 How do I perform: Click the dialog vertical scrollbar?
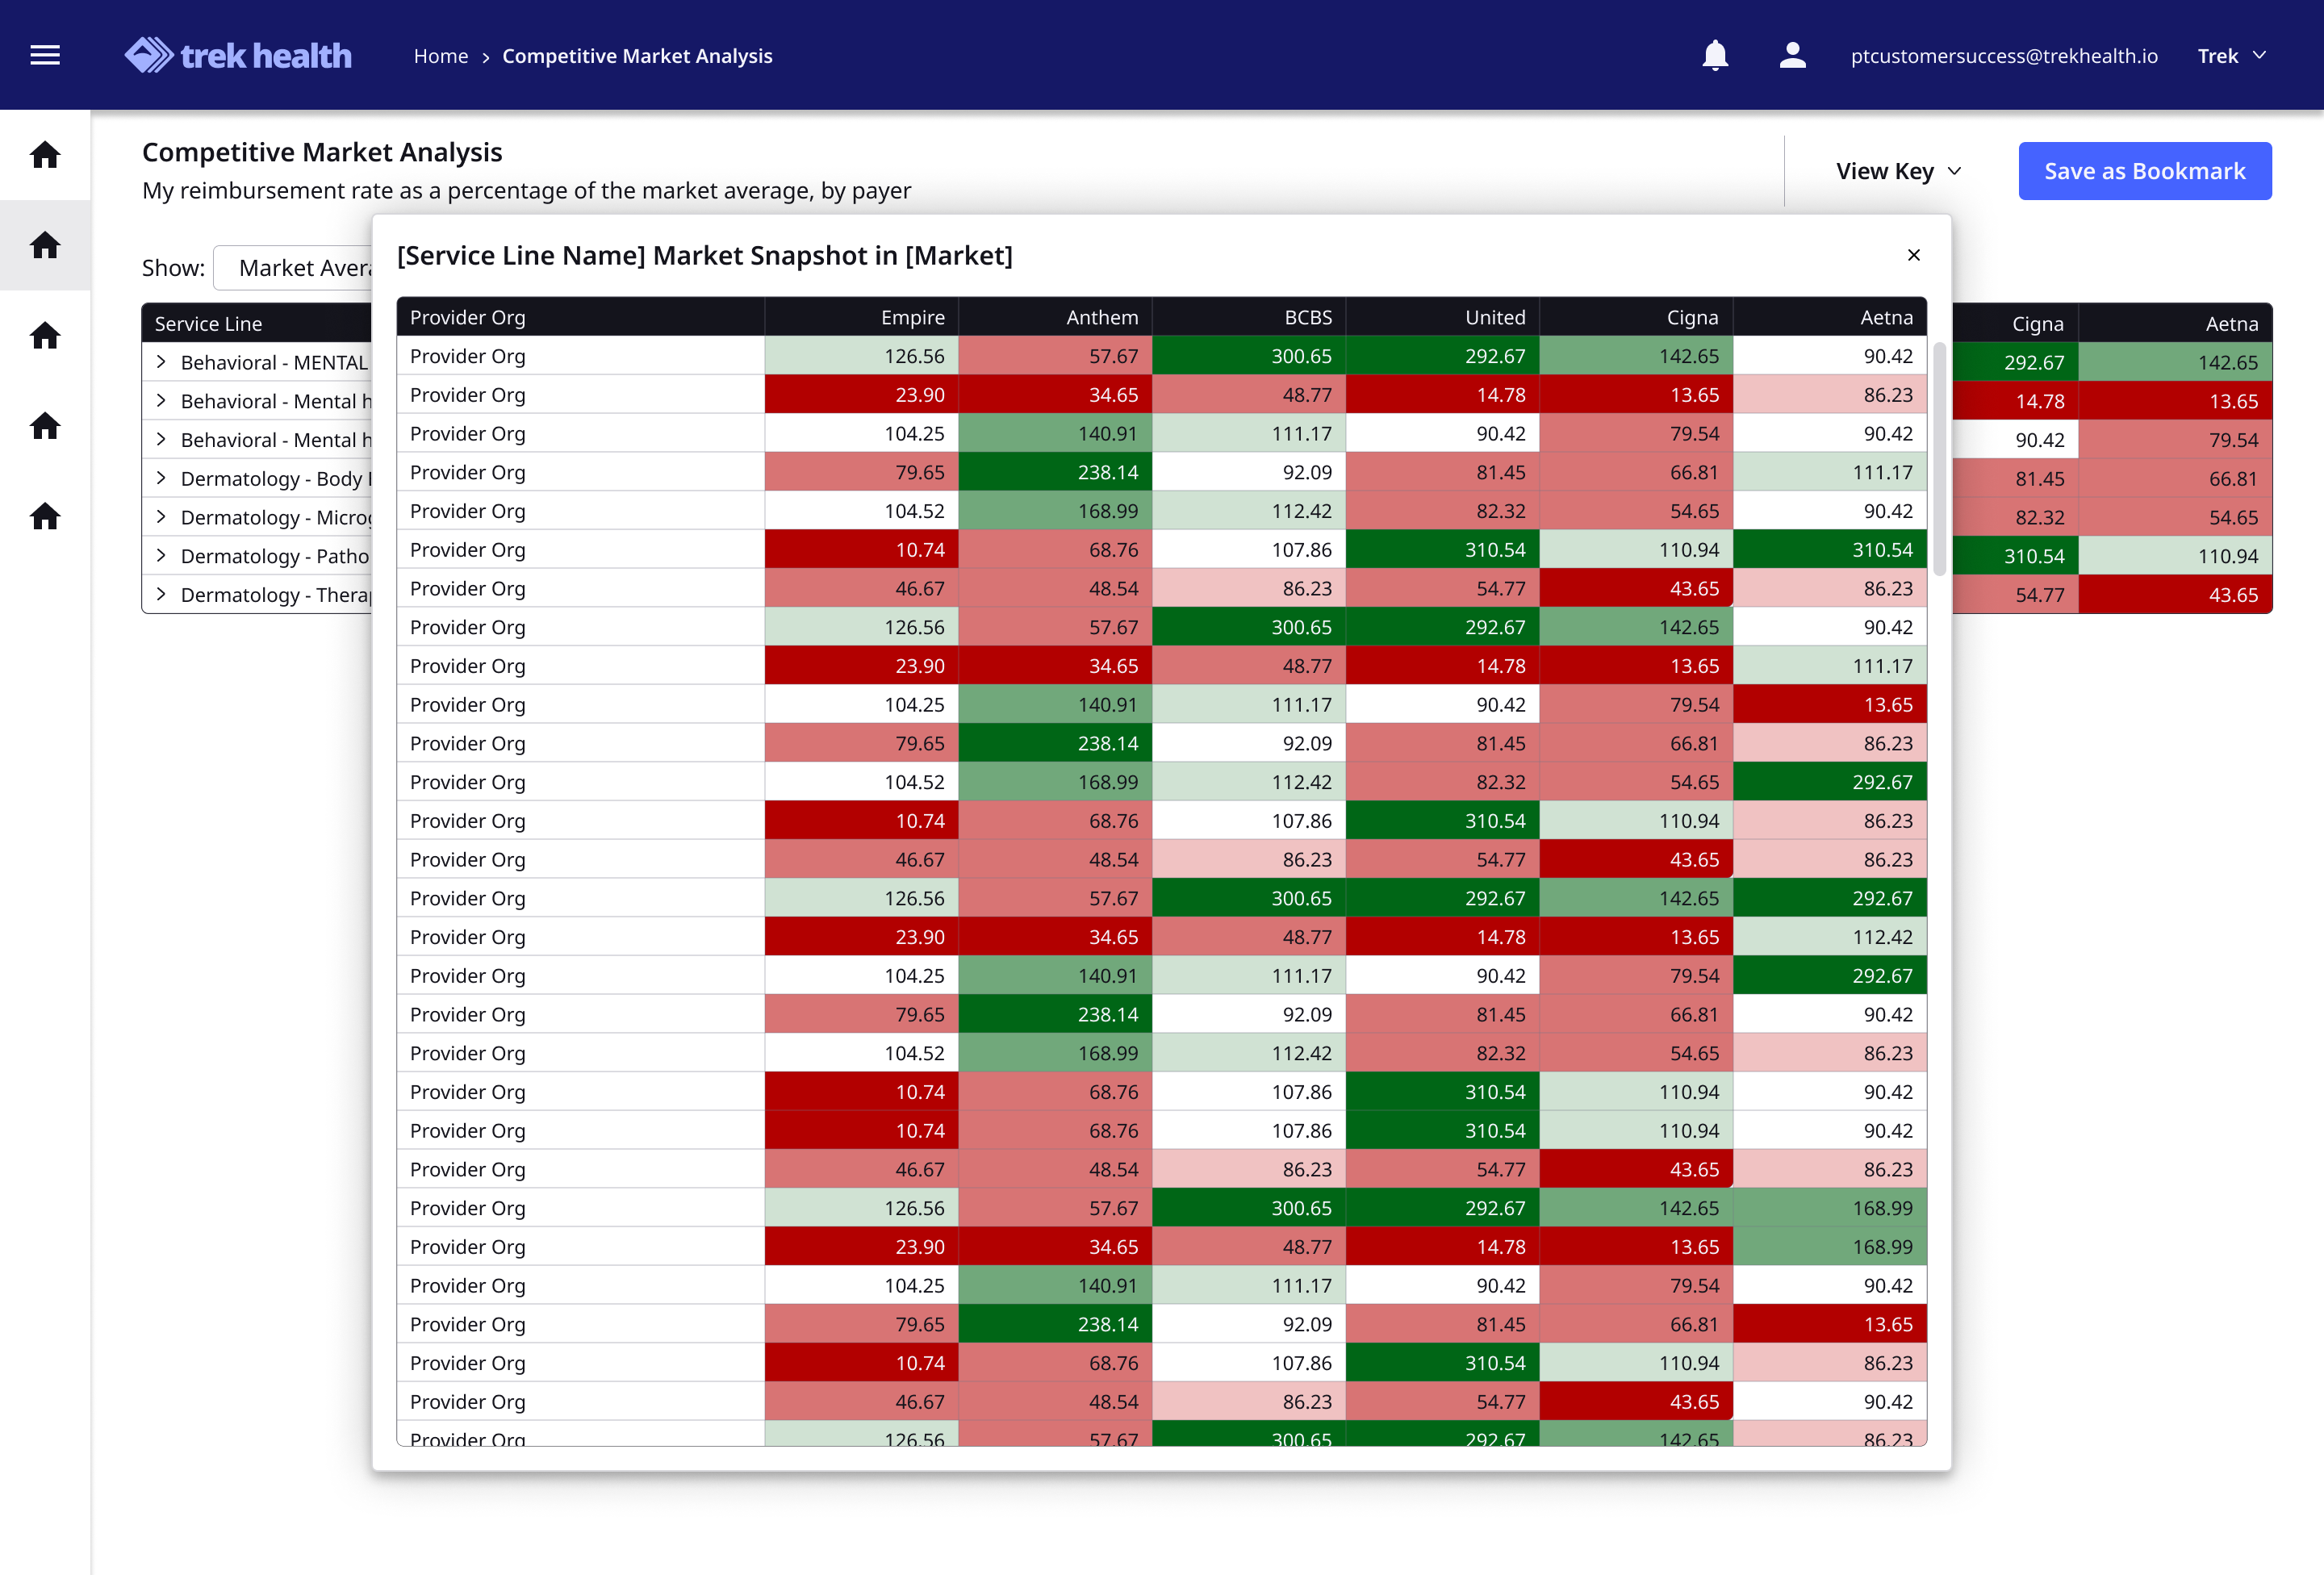1939,460
